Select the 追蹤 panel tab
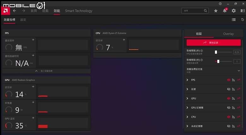Viewport: 246px width, 135px height. point(199,34)
